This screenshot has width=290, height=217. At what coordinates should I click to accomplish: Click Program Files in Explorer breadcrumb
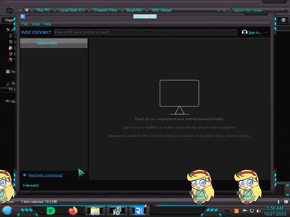coord(105,10)
